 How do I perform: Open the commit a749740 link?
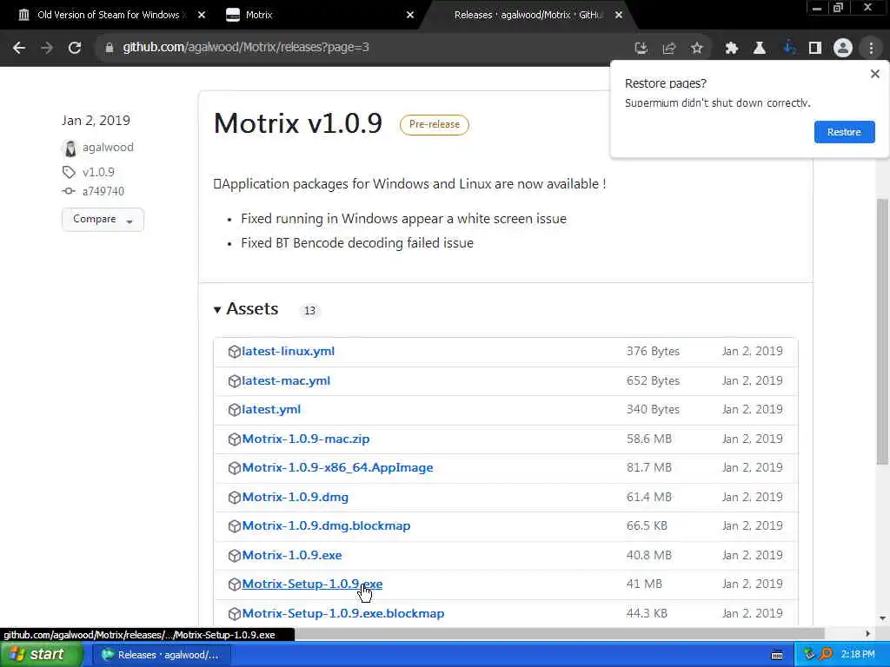coord(103,191)
